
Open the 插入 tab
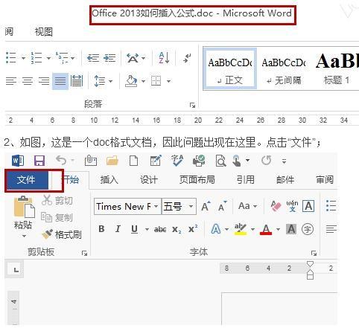pos(109,179)
